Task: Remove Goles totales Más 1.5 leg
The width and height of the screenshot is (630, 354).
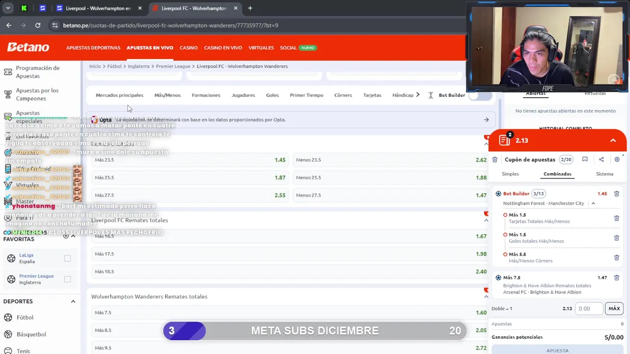Action: tap(616, 238)
